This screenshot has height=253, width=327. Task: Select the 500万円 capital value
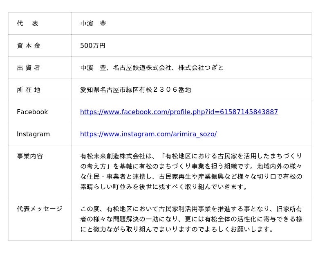(93, 45)
